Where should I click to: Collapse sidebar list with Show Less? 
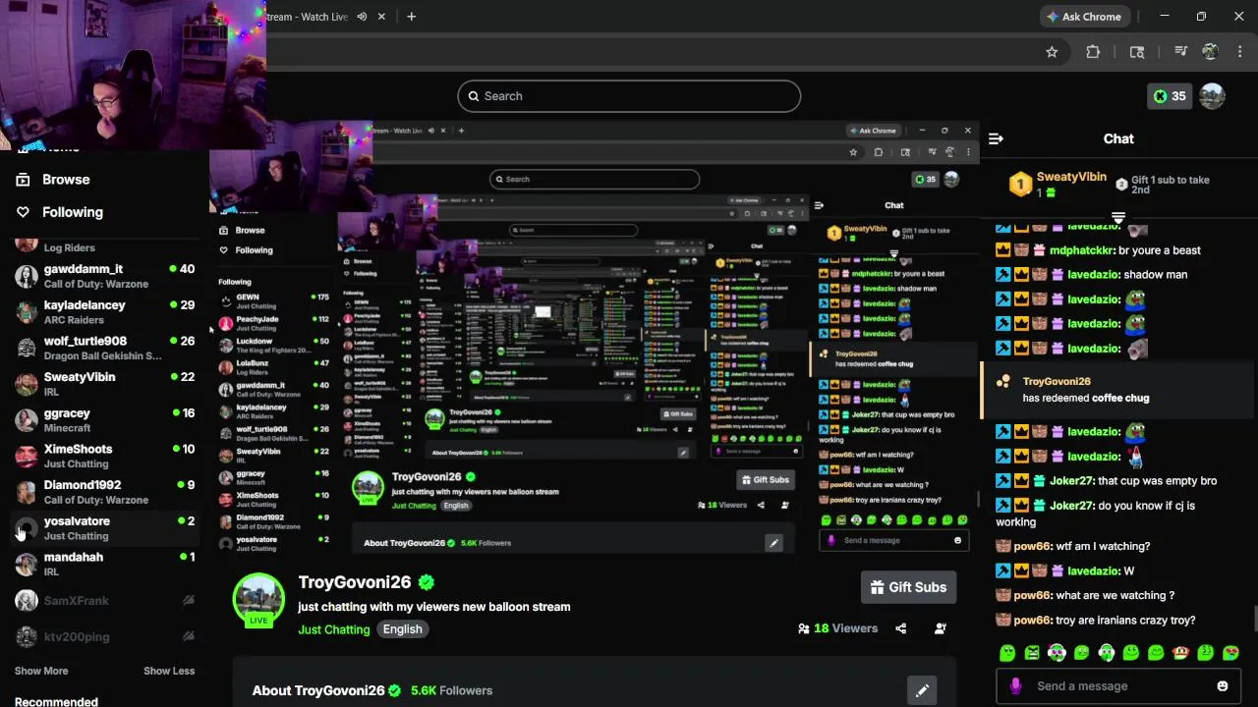[169, 672]
